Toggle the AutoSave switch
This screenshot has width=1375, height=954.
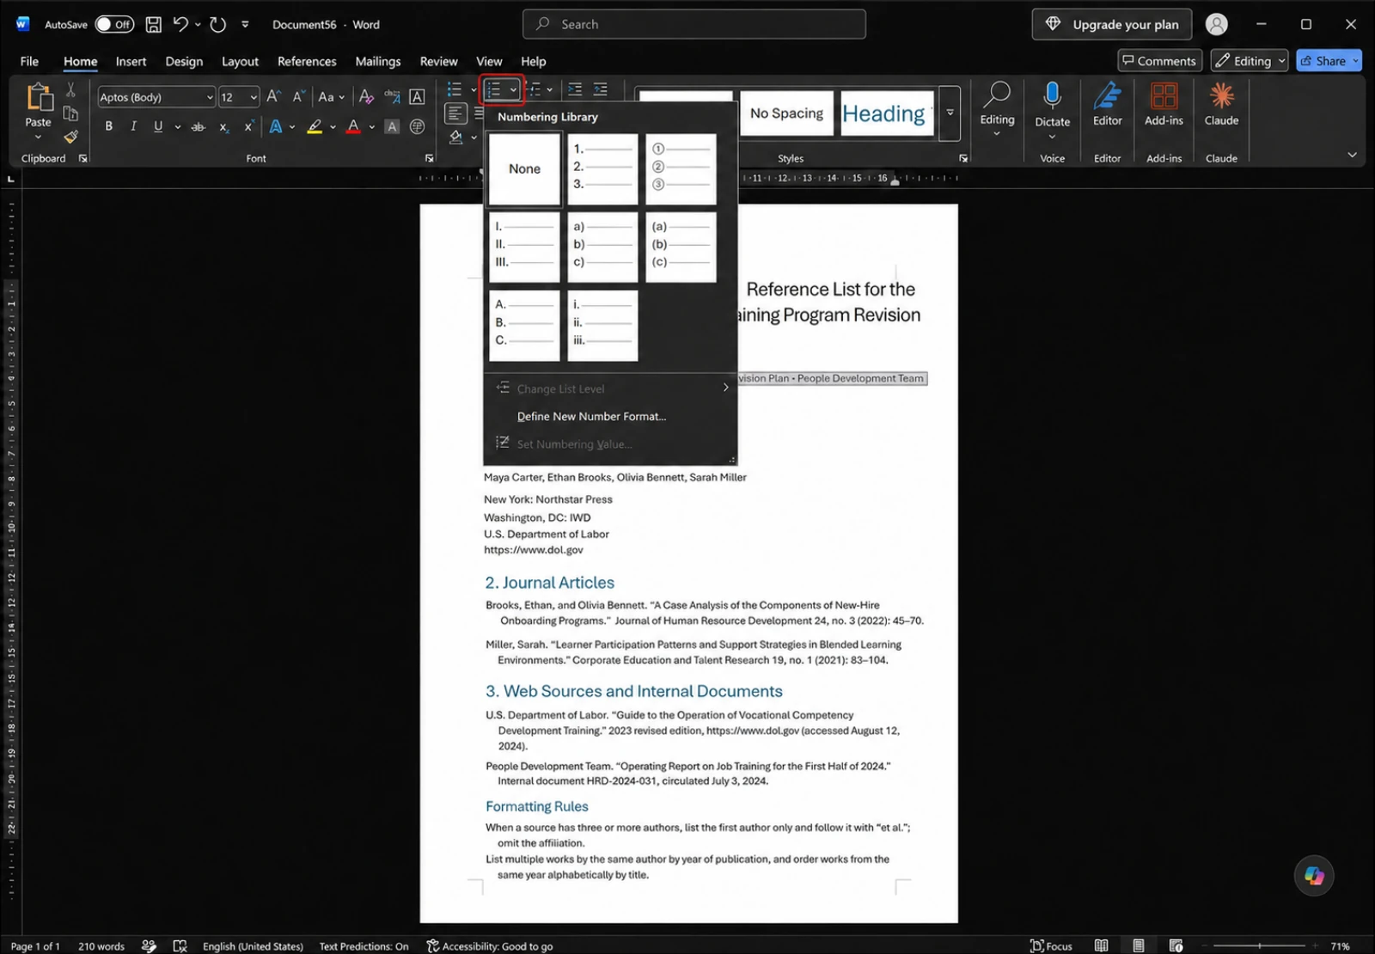(114, 24)
